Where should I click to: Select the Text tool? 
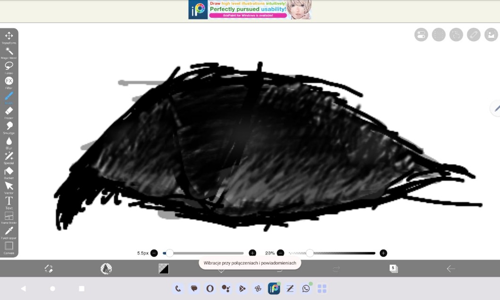(9, 201)
